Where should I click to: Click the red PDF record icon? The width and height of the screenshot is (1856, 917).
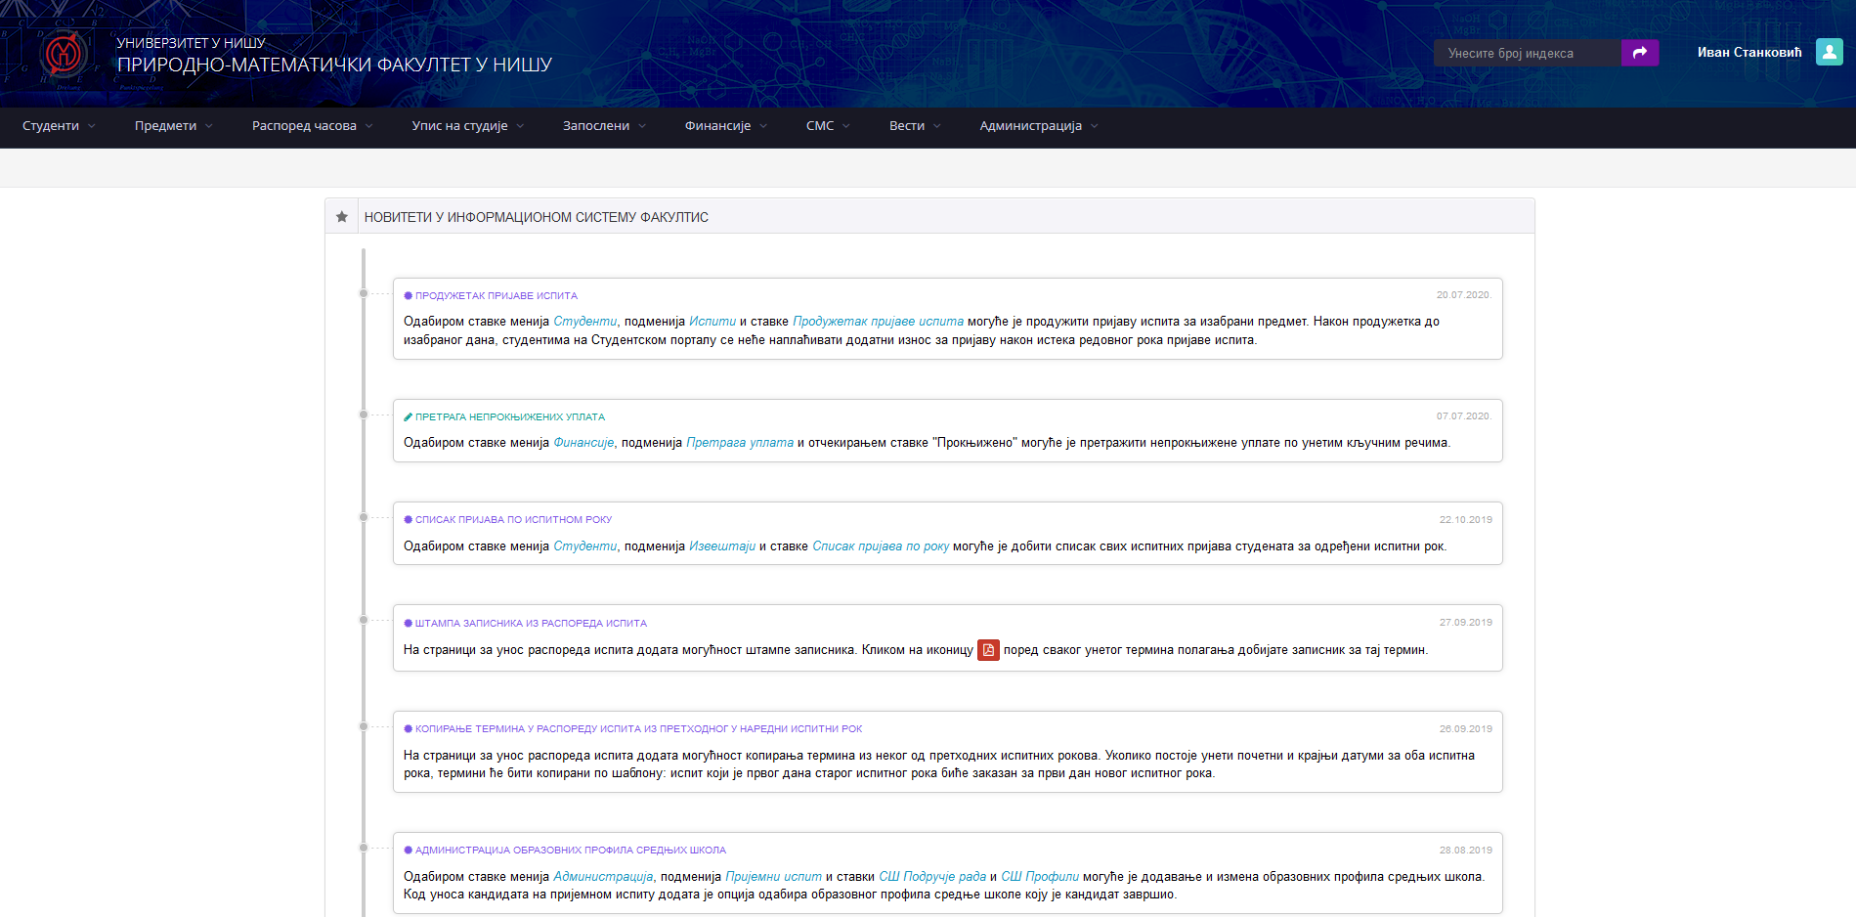coord(988,650)
